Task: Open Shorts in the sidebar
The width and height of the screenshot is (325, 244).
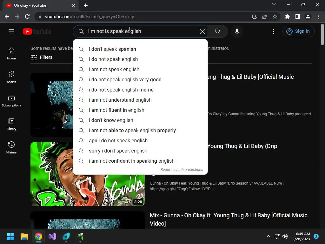Action: tap(11, 77)
